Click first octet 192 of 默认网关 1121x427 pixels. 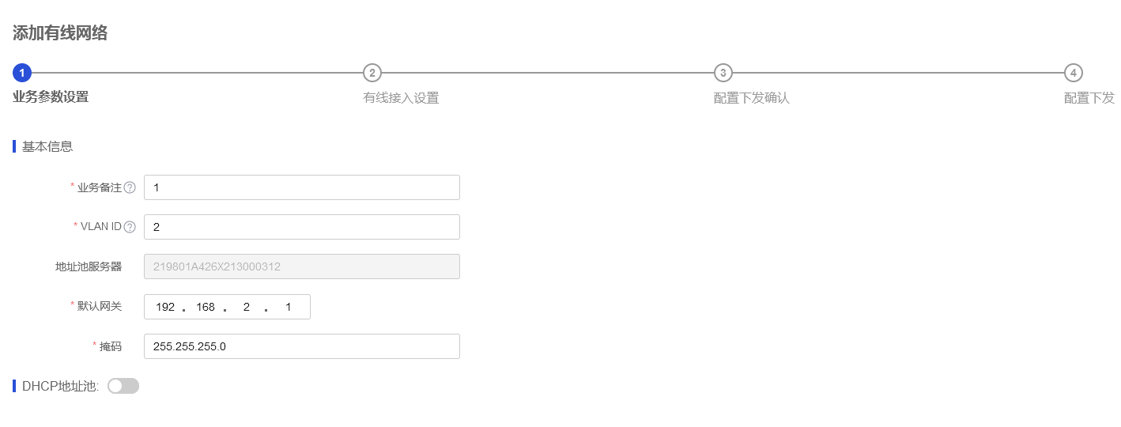click(x=165, y=307)
